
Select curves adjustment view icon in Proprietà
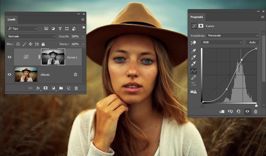(x=194, y=26)
